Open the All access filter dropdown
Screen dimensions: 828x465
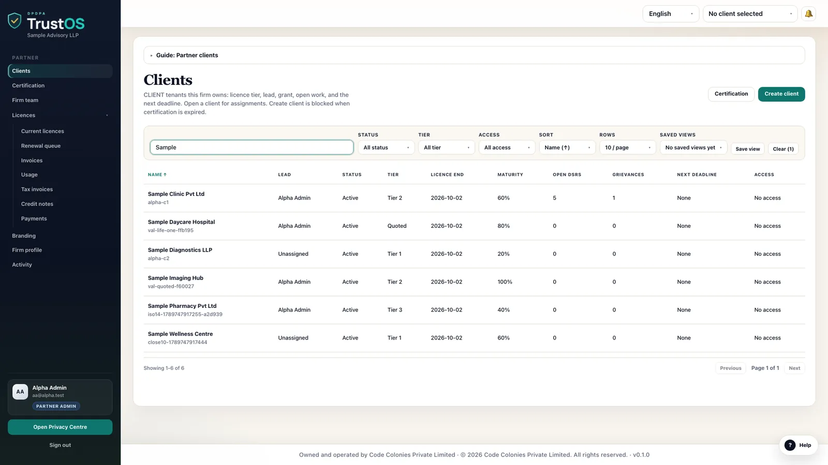pos(507,148)
